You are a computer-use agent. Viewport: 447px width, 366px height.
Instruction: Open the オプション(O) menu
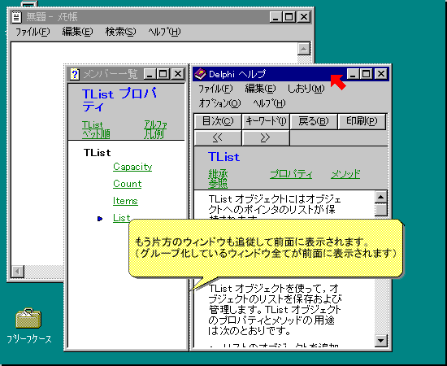click(219, 103)
